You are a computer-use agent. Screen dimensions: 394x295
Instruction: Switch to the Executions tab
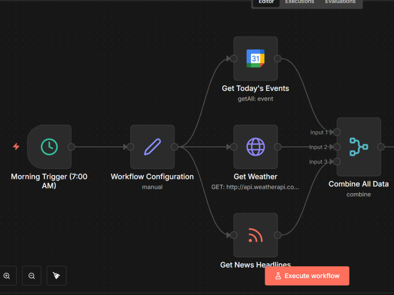point(299,2)
